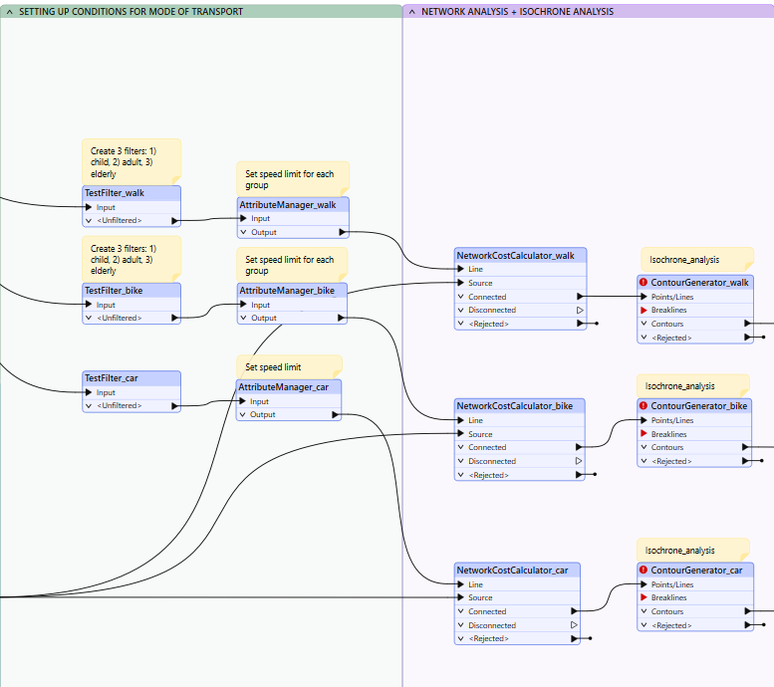774x687 pixels.
Task: Expand the Output port of AttributeManager_bike
Action: tap(243, 318)
